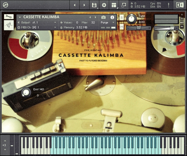Minimize instrument header with the minus button

click(182, 19)
